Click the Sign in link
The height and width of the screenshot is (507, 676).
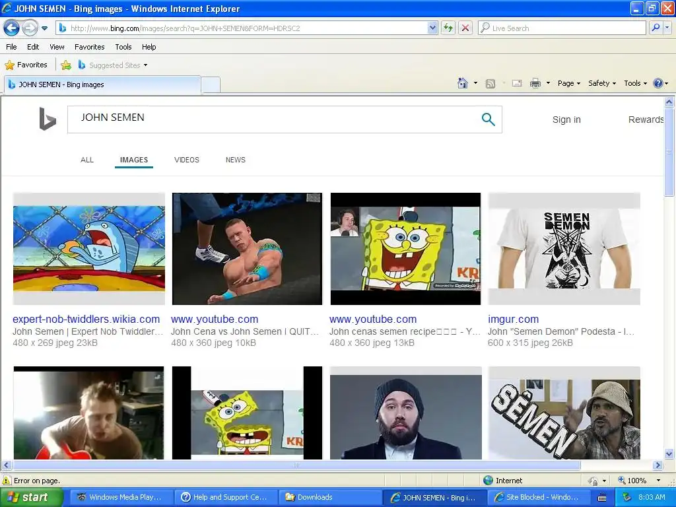point(566,120)
